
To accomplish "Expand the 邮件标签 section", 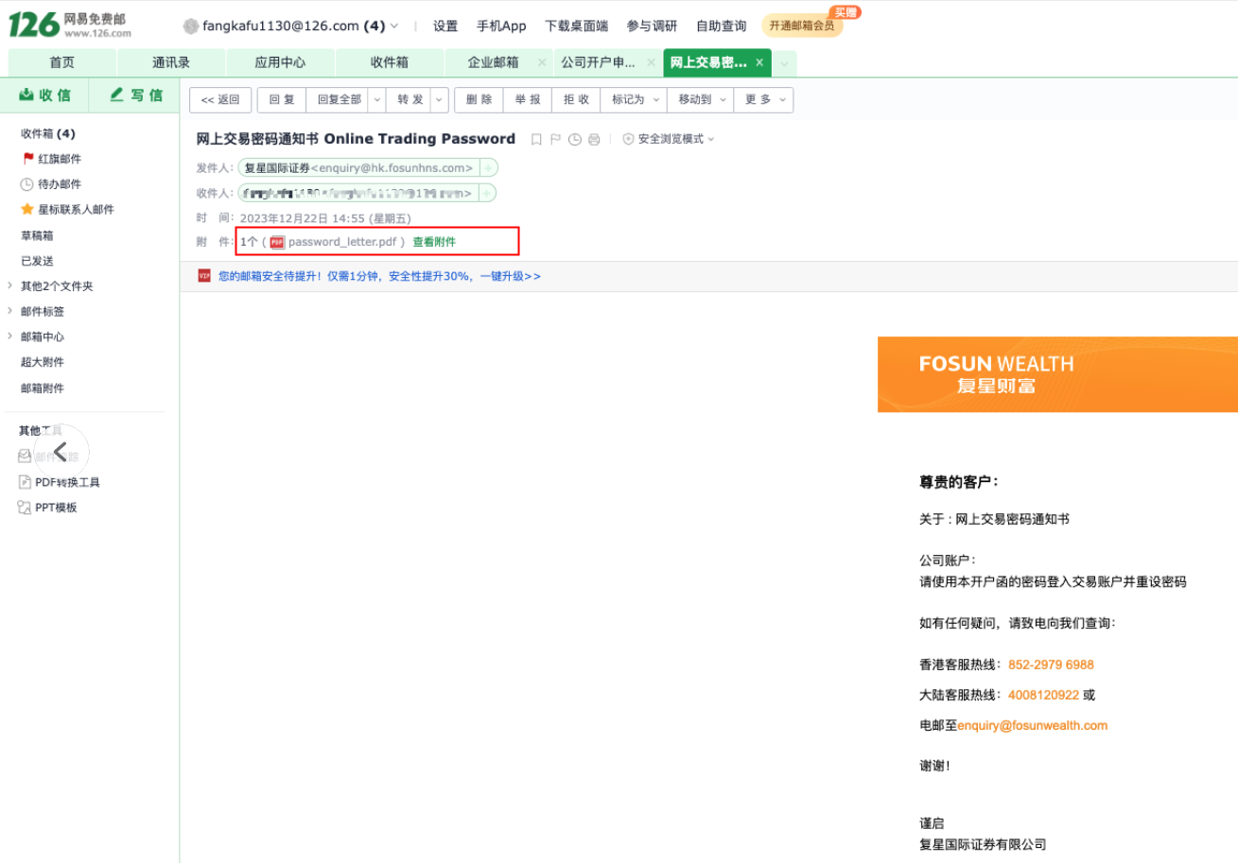I will [9, 311].
